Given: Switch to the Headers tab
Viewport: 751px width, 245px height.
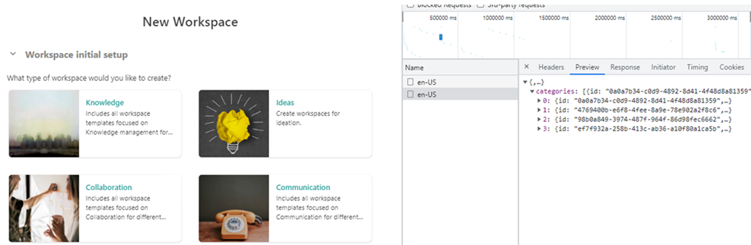Looking at the screenshot, I should (550, 68).
